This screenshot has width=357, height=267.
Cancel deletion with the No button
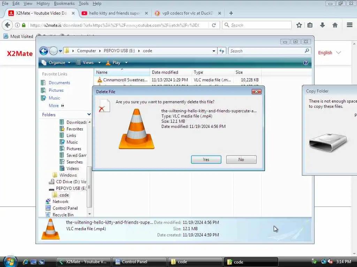tap(241, 159)
